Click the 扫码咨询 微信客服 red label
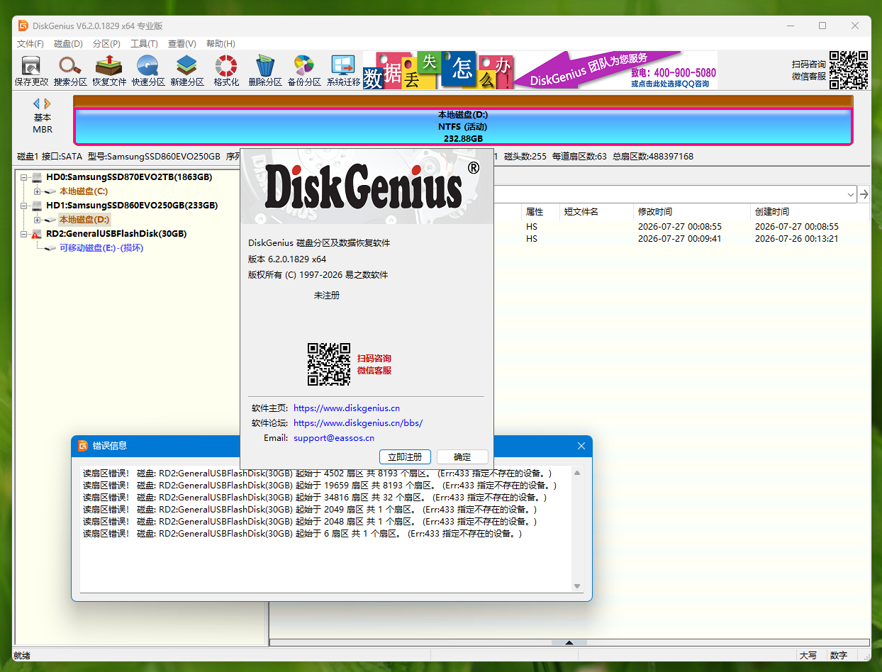Screen dimensions: 882x672 (x=374, y=364)
